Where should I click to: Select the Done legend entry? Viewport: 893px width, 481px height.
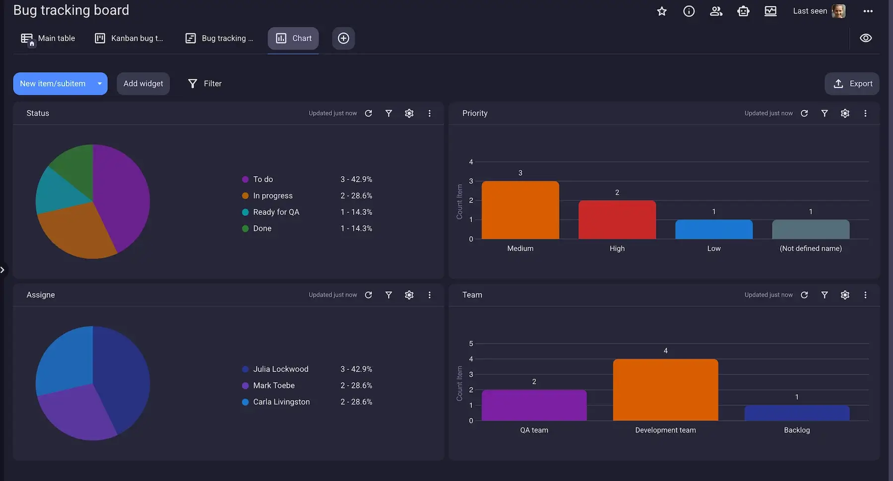[x=307, y=228]
